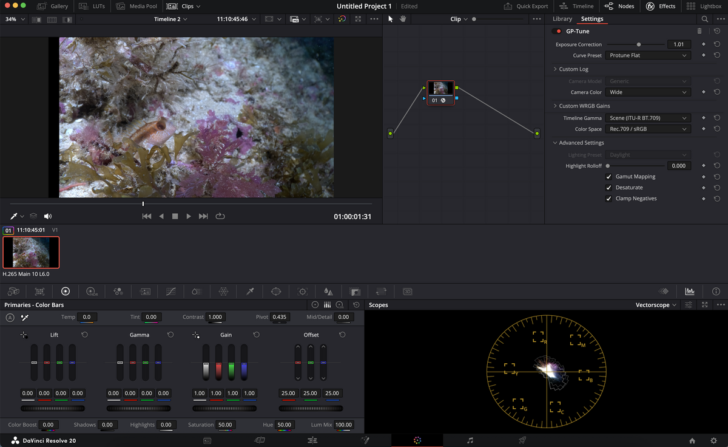728x447 pixels.
Task: Open the Effects panel
Action: [661, 6]
